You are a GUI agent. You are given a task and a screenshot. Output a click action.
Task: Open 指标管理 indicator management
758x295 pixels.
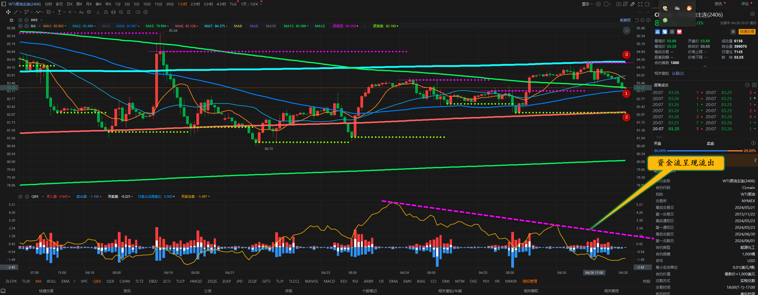click(530, 281)
